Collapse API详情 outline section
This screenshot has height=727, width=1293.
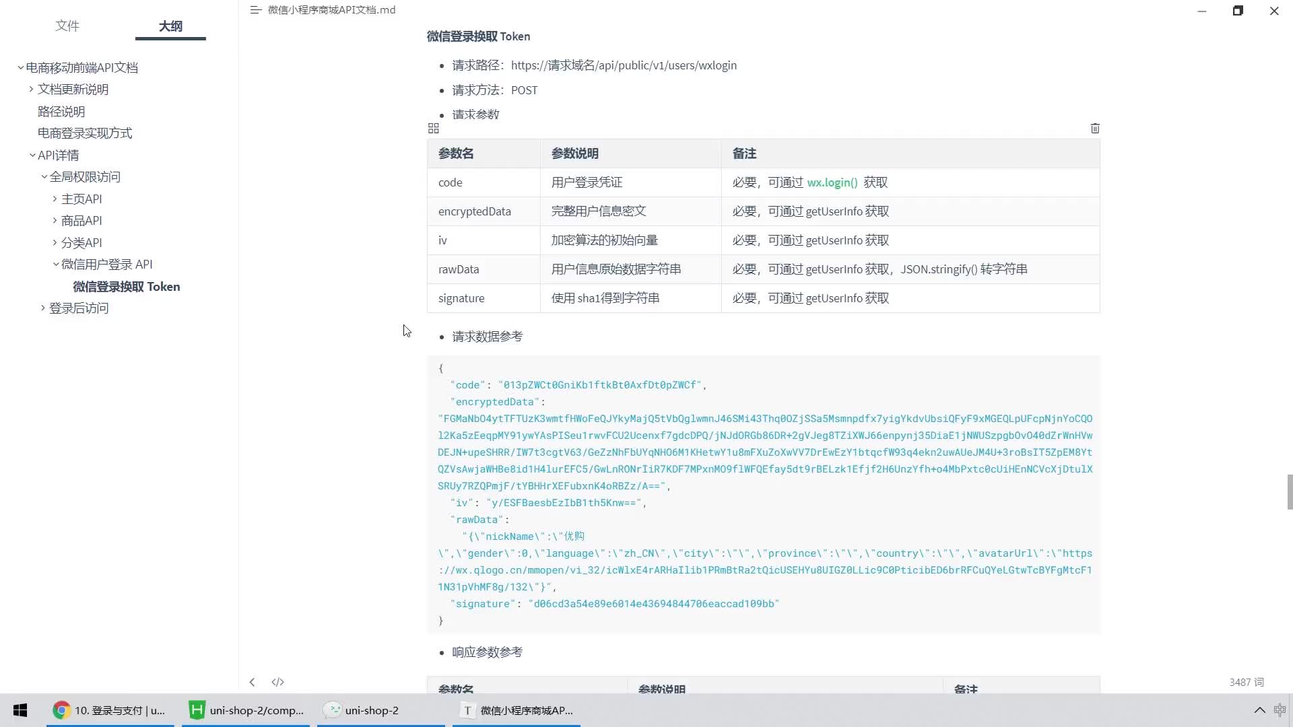click(x=32, y=155)
